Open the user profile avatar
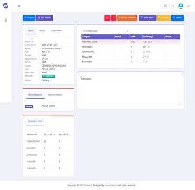The width and height of the screenshot is (195, 190). click(x=181, y=6)
